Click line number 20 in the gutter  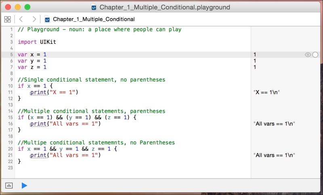pyautogui.click(x=10, y=149)
